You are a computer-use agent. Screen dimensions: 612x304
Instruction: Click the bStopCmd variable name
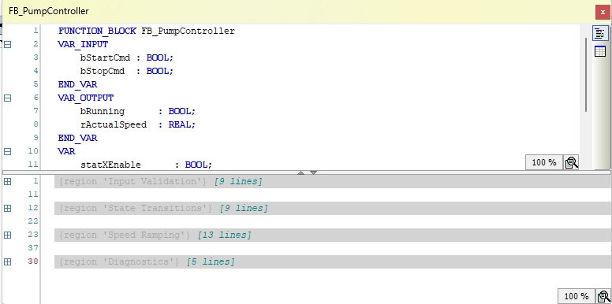(103, 71)
